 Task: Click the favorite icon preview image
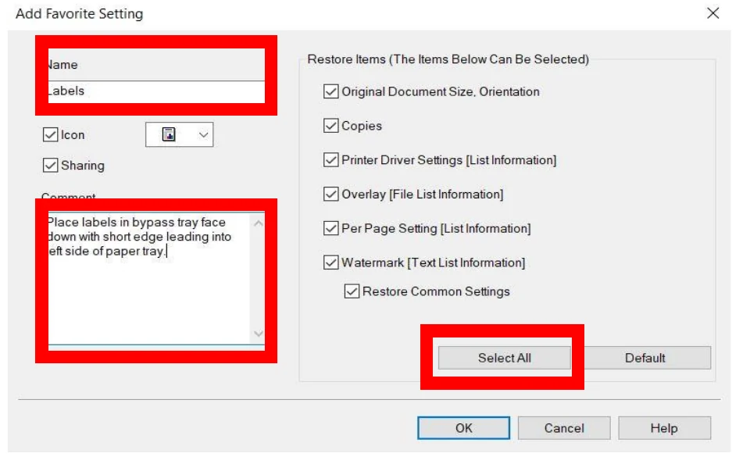tap(169, 134)
